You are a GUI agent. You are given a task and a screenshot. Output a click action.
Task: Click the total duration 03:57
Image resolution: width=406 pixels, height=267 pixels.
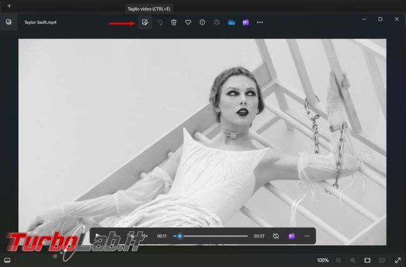pyautogui.click(x=259, y=236)
